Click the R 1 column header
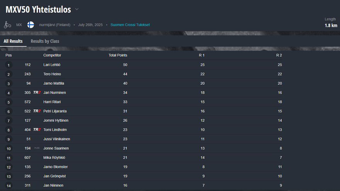This screenshot has height=191, width=340. coord(202,55)
